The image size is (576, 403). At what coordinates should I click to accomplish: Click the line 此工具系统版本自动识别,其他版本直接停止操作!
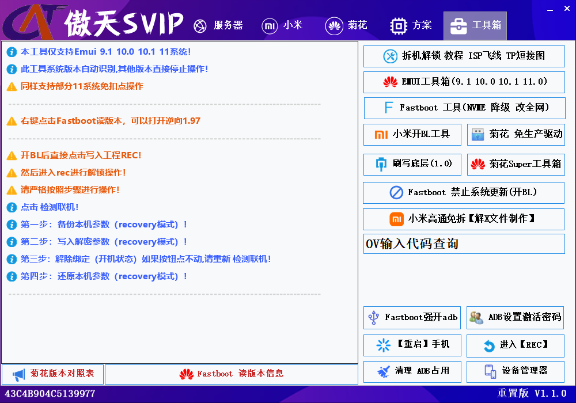pos(114,69)
